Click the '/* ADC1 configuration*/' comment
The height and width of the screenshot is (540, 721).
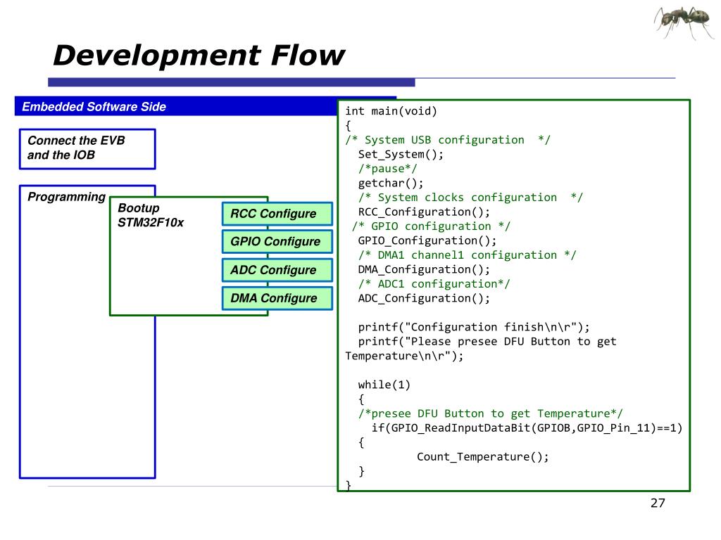(x=434, y=284)
